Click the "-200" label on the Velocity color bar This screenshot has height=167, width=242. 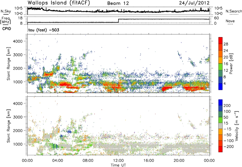[x=229, y=147]
